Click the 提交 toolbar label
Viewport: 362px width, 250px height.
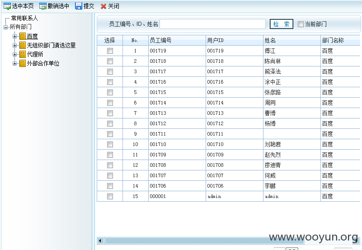point(89,6)
